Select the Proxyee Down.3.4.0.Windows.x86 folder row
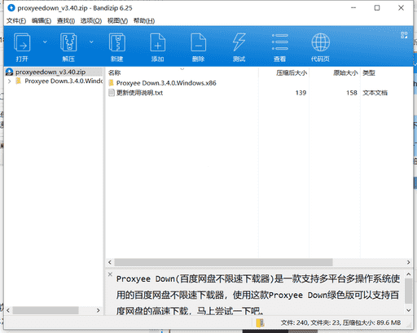417x333 pixels. pos(166,83)
